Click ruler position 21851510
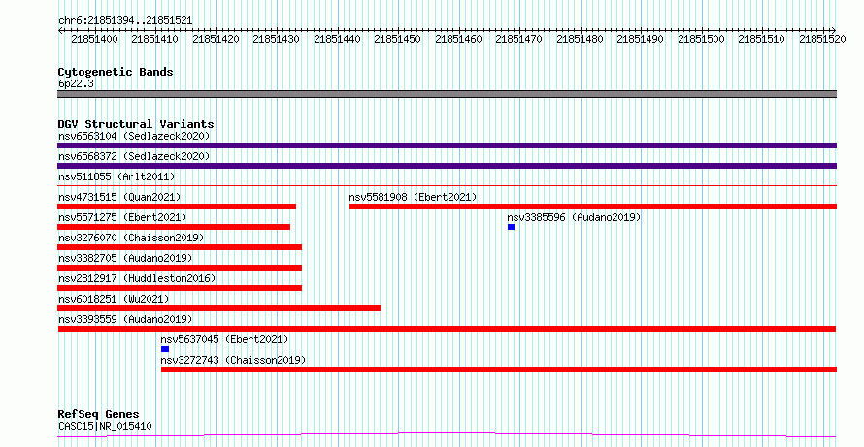 click(x=761, y=39)
